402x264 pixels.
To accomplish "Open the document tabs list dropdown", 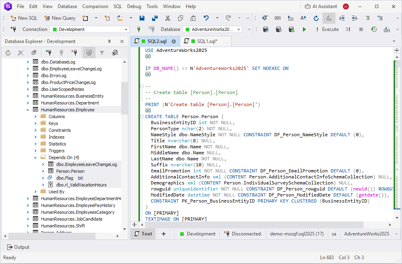I will coord(394,41).
